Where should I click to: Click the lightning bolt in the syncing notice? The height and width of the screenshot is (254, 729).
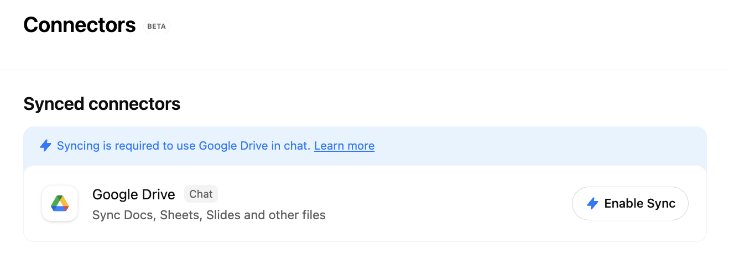click(x=45, y=146)
